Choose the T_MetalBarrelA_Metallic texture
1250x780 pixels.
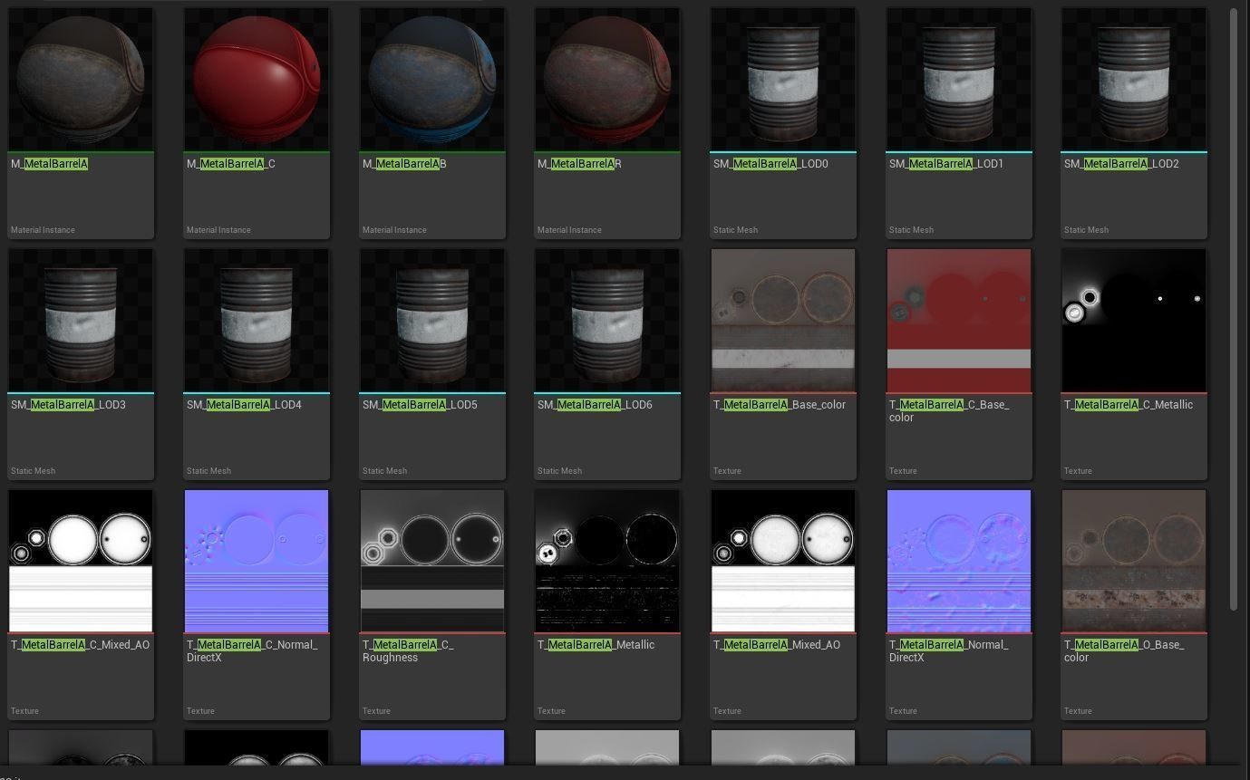tap(607, 604)
